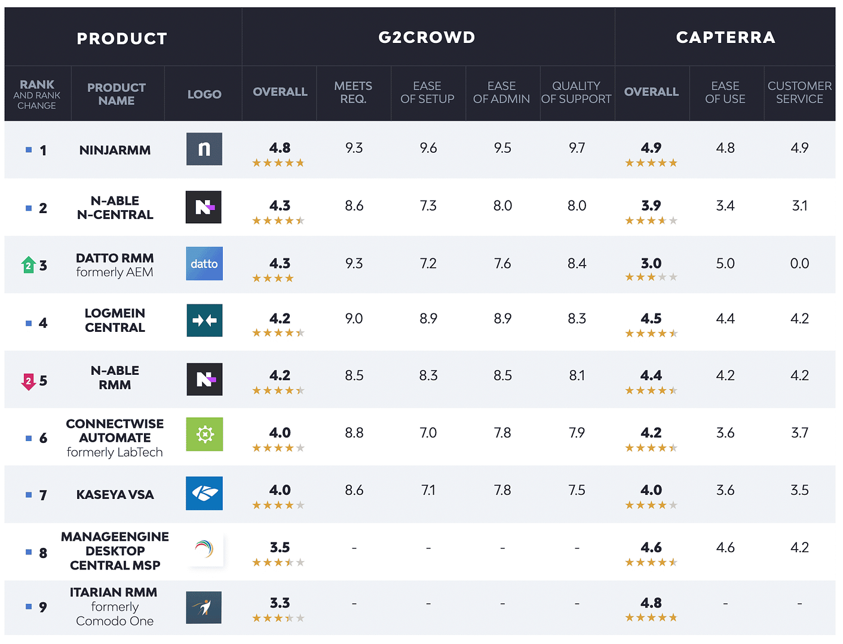
Task: Click the Ease of Setup column header
Action: [x=427, y=93]
